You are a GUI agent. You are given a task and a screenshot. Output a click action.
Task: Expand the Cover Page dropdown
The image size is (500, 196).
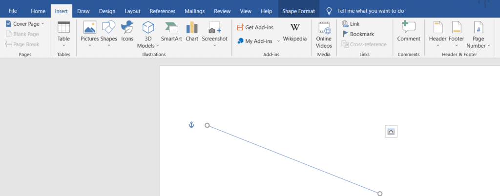(x=42, y=23)
